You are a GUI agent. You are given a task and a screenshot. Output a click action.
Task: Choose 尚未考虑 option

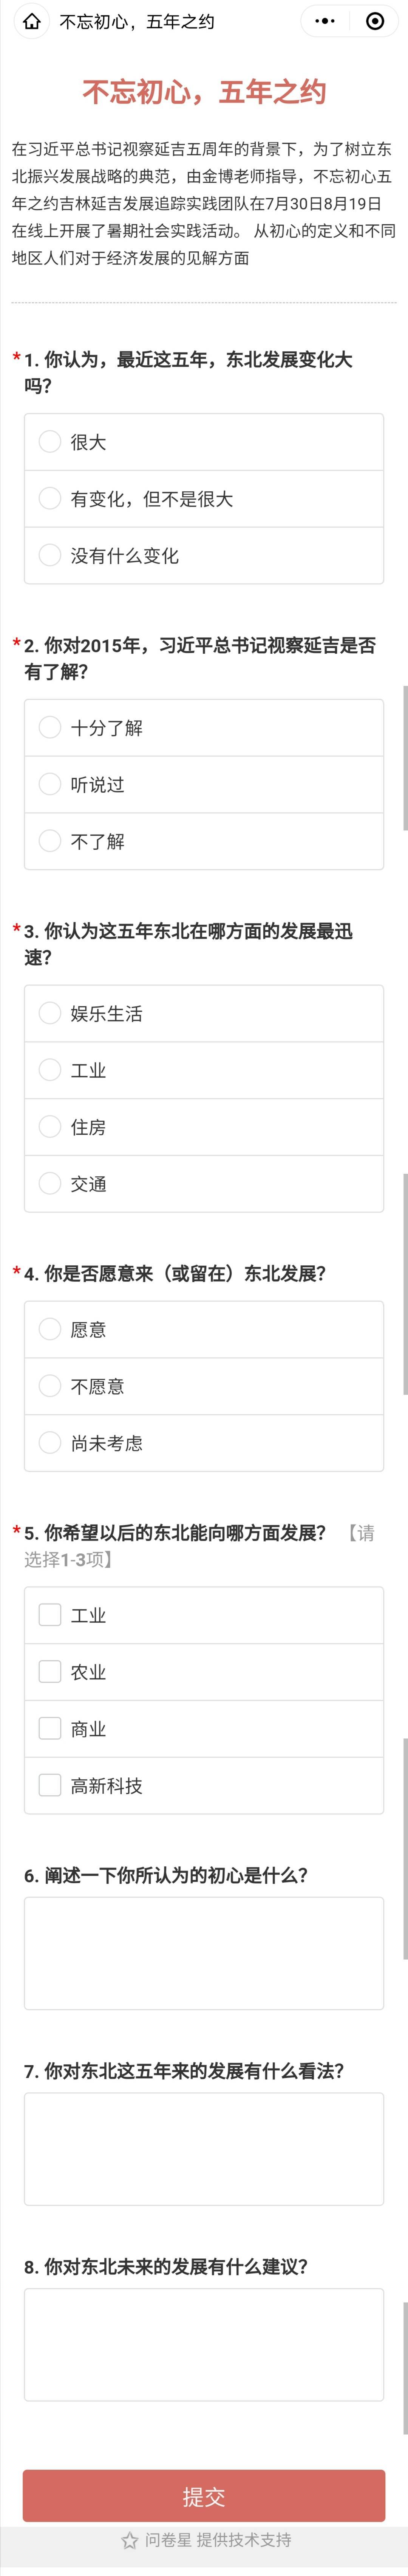204,1443
